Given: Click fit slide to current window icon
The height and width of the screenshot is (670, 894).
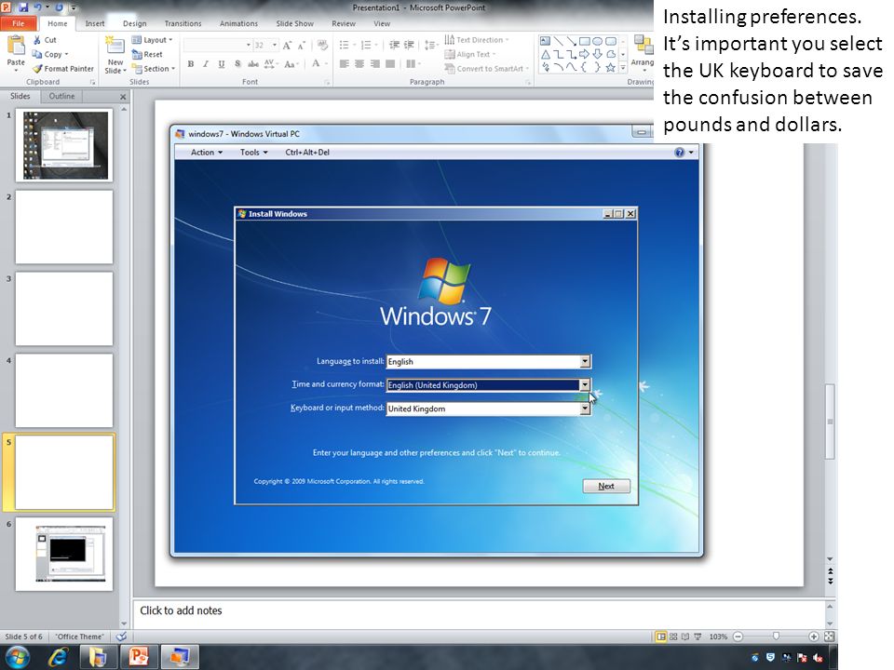Looking at the screenshot, I should coord(830,636).
